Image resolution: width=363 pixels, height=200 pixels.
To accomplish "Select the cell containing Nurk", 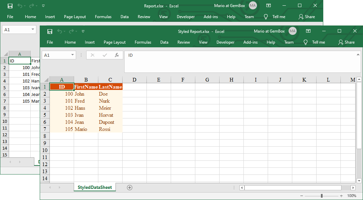I will coord(104,101).
